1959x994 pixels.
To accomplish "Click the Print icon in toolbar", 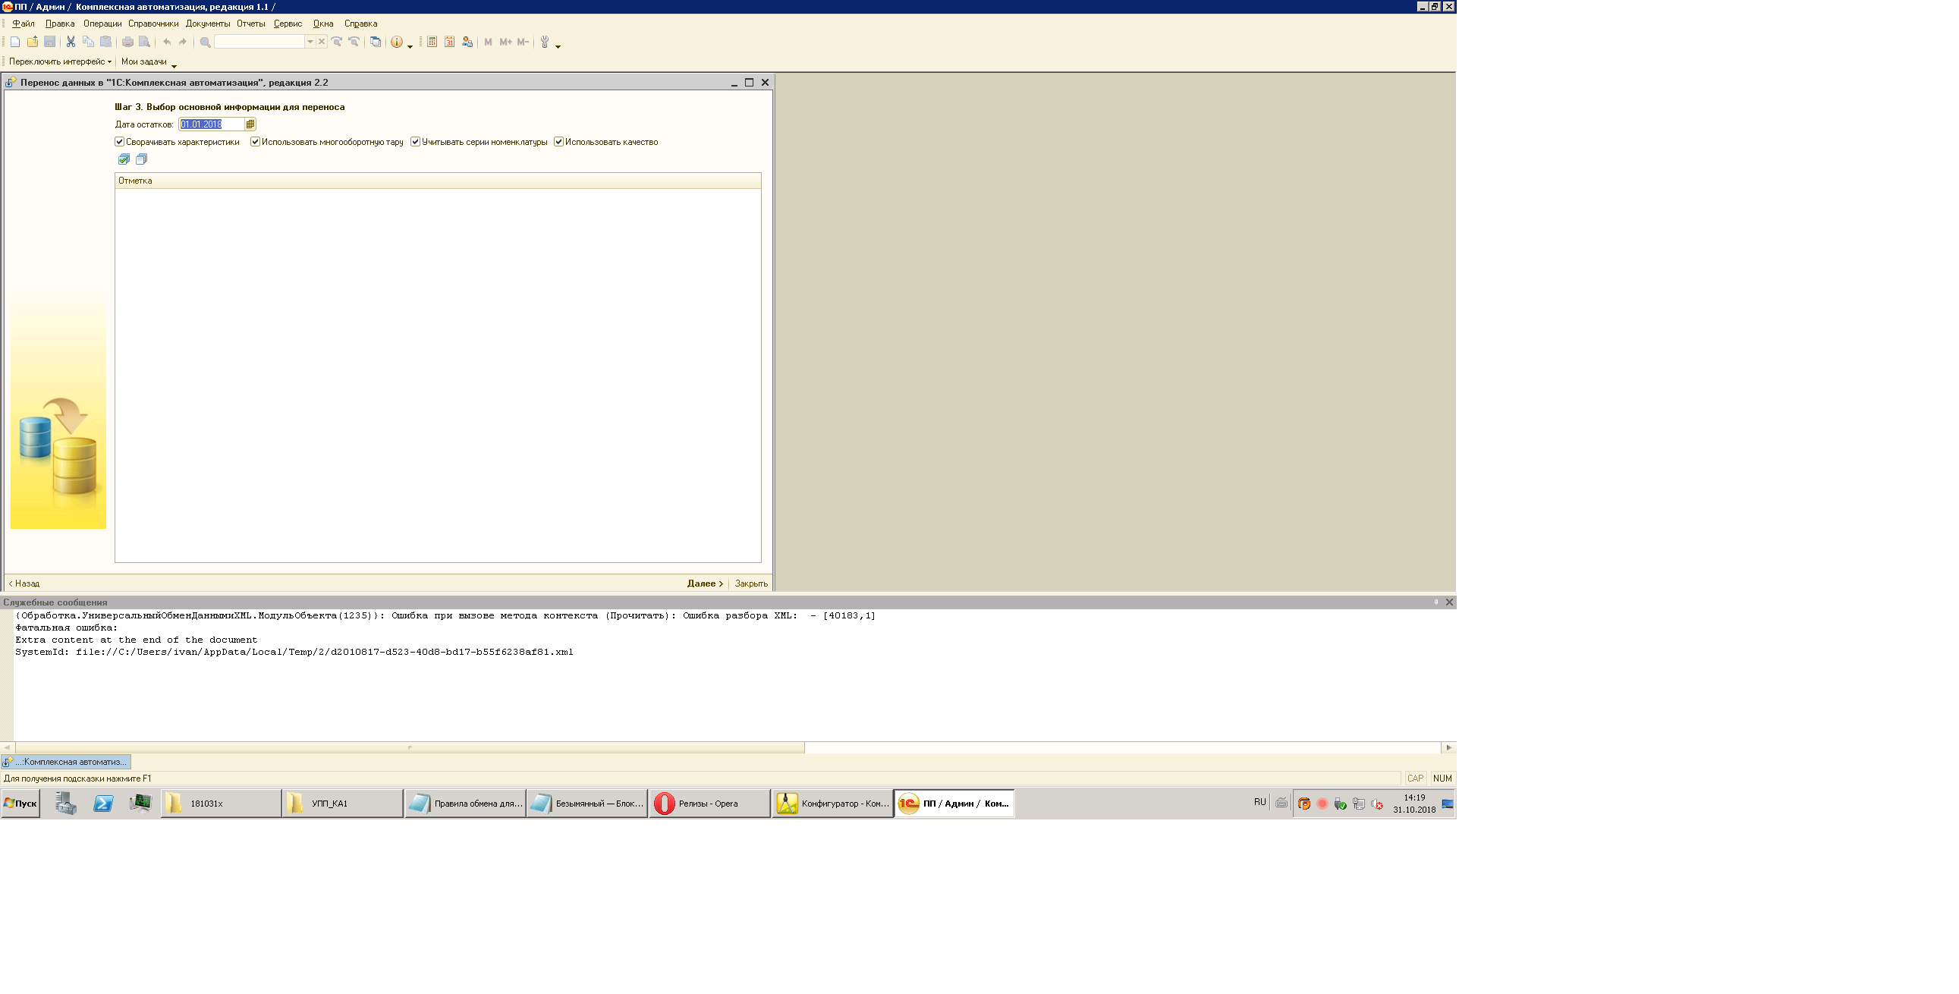I will [127, 42].
